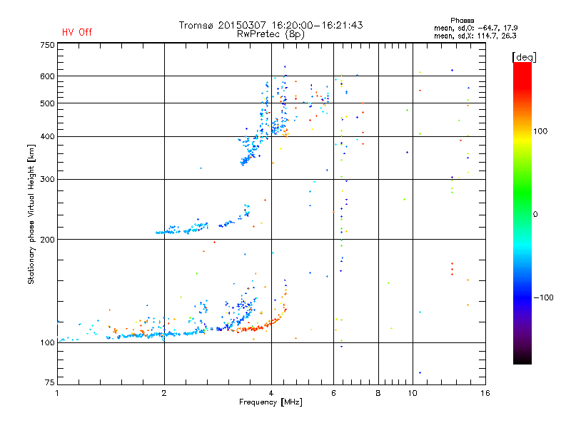Click the '[deg]' colorbar unit label

[524, 57]
